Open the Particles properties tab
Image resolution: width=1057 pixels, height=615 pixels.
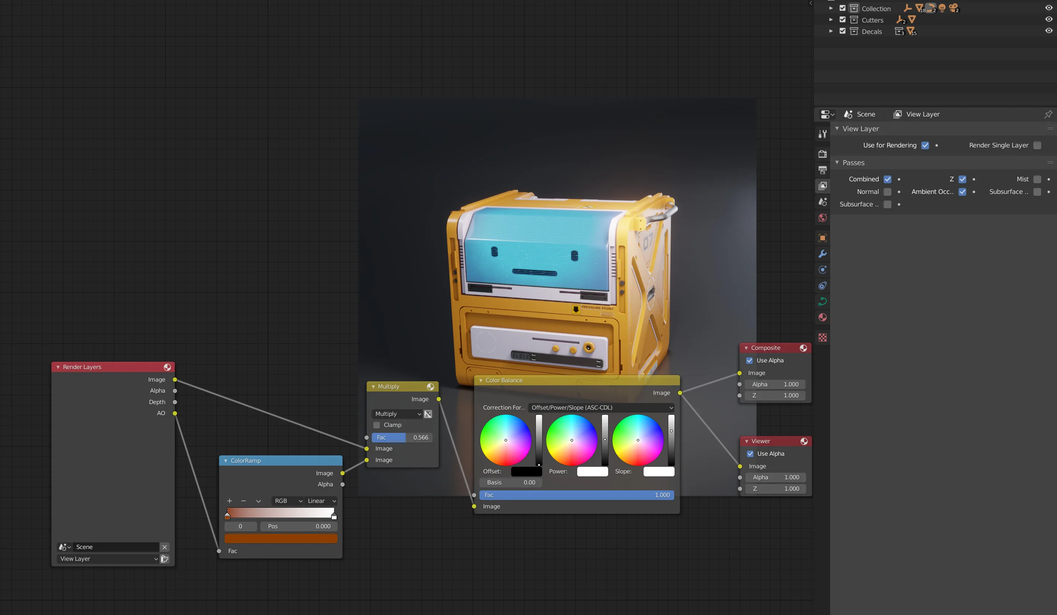(822, 270)
